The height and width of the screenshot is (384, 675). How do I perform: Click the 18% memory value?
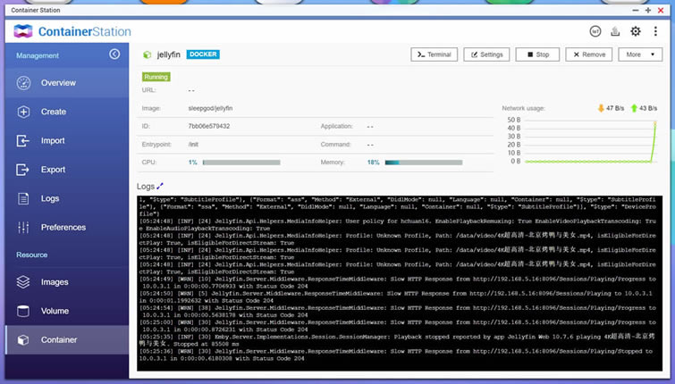click(373, 163)
